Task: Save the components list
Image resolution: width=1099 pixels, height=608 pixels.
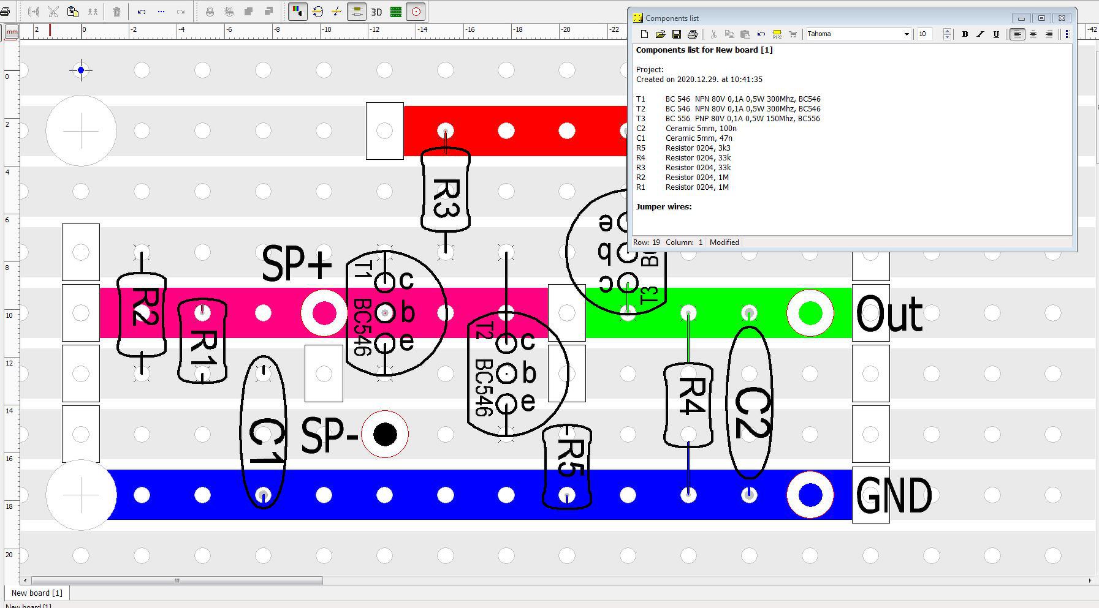Action: click(x=677, y=34)
